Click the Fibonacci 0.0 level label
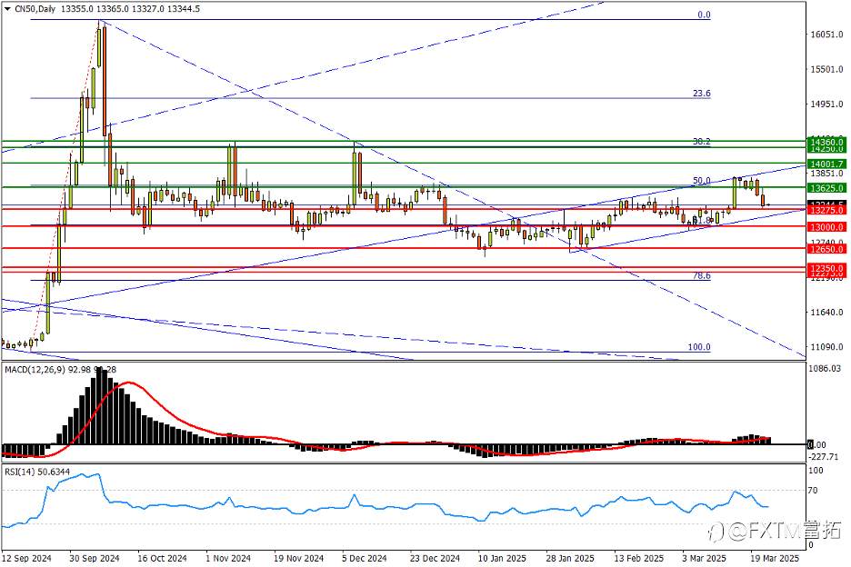Screen dimensions: 851x567 point(704,15)
